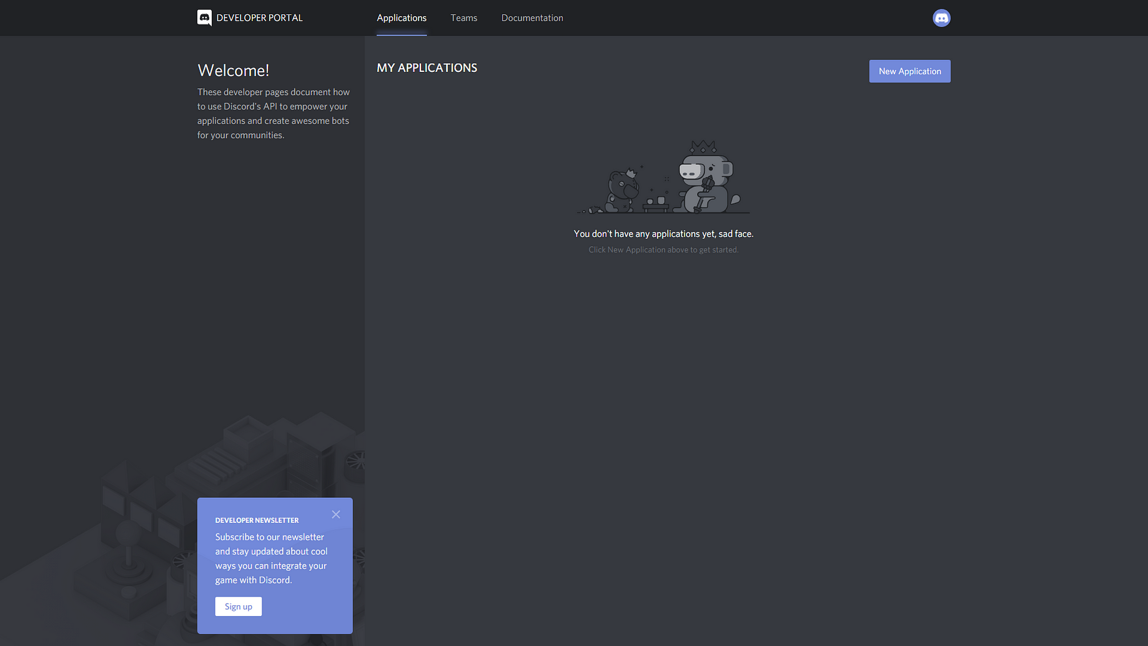This screenshot has height=646, width=1148.
Task: Select the MY APPLICATIONS heading
Action: [x=427, y=68]
